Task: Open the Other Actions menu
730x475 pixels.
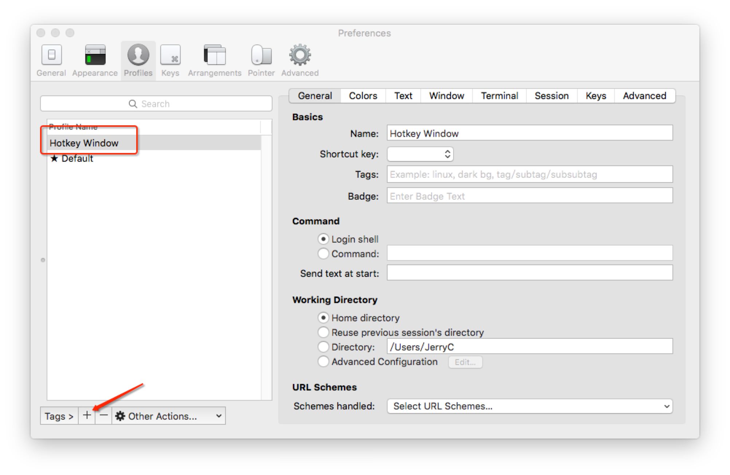Action: [x=168, y=416]
